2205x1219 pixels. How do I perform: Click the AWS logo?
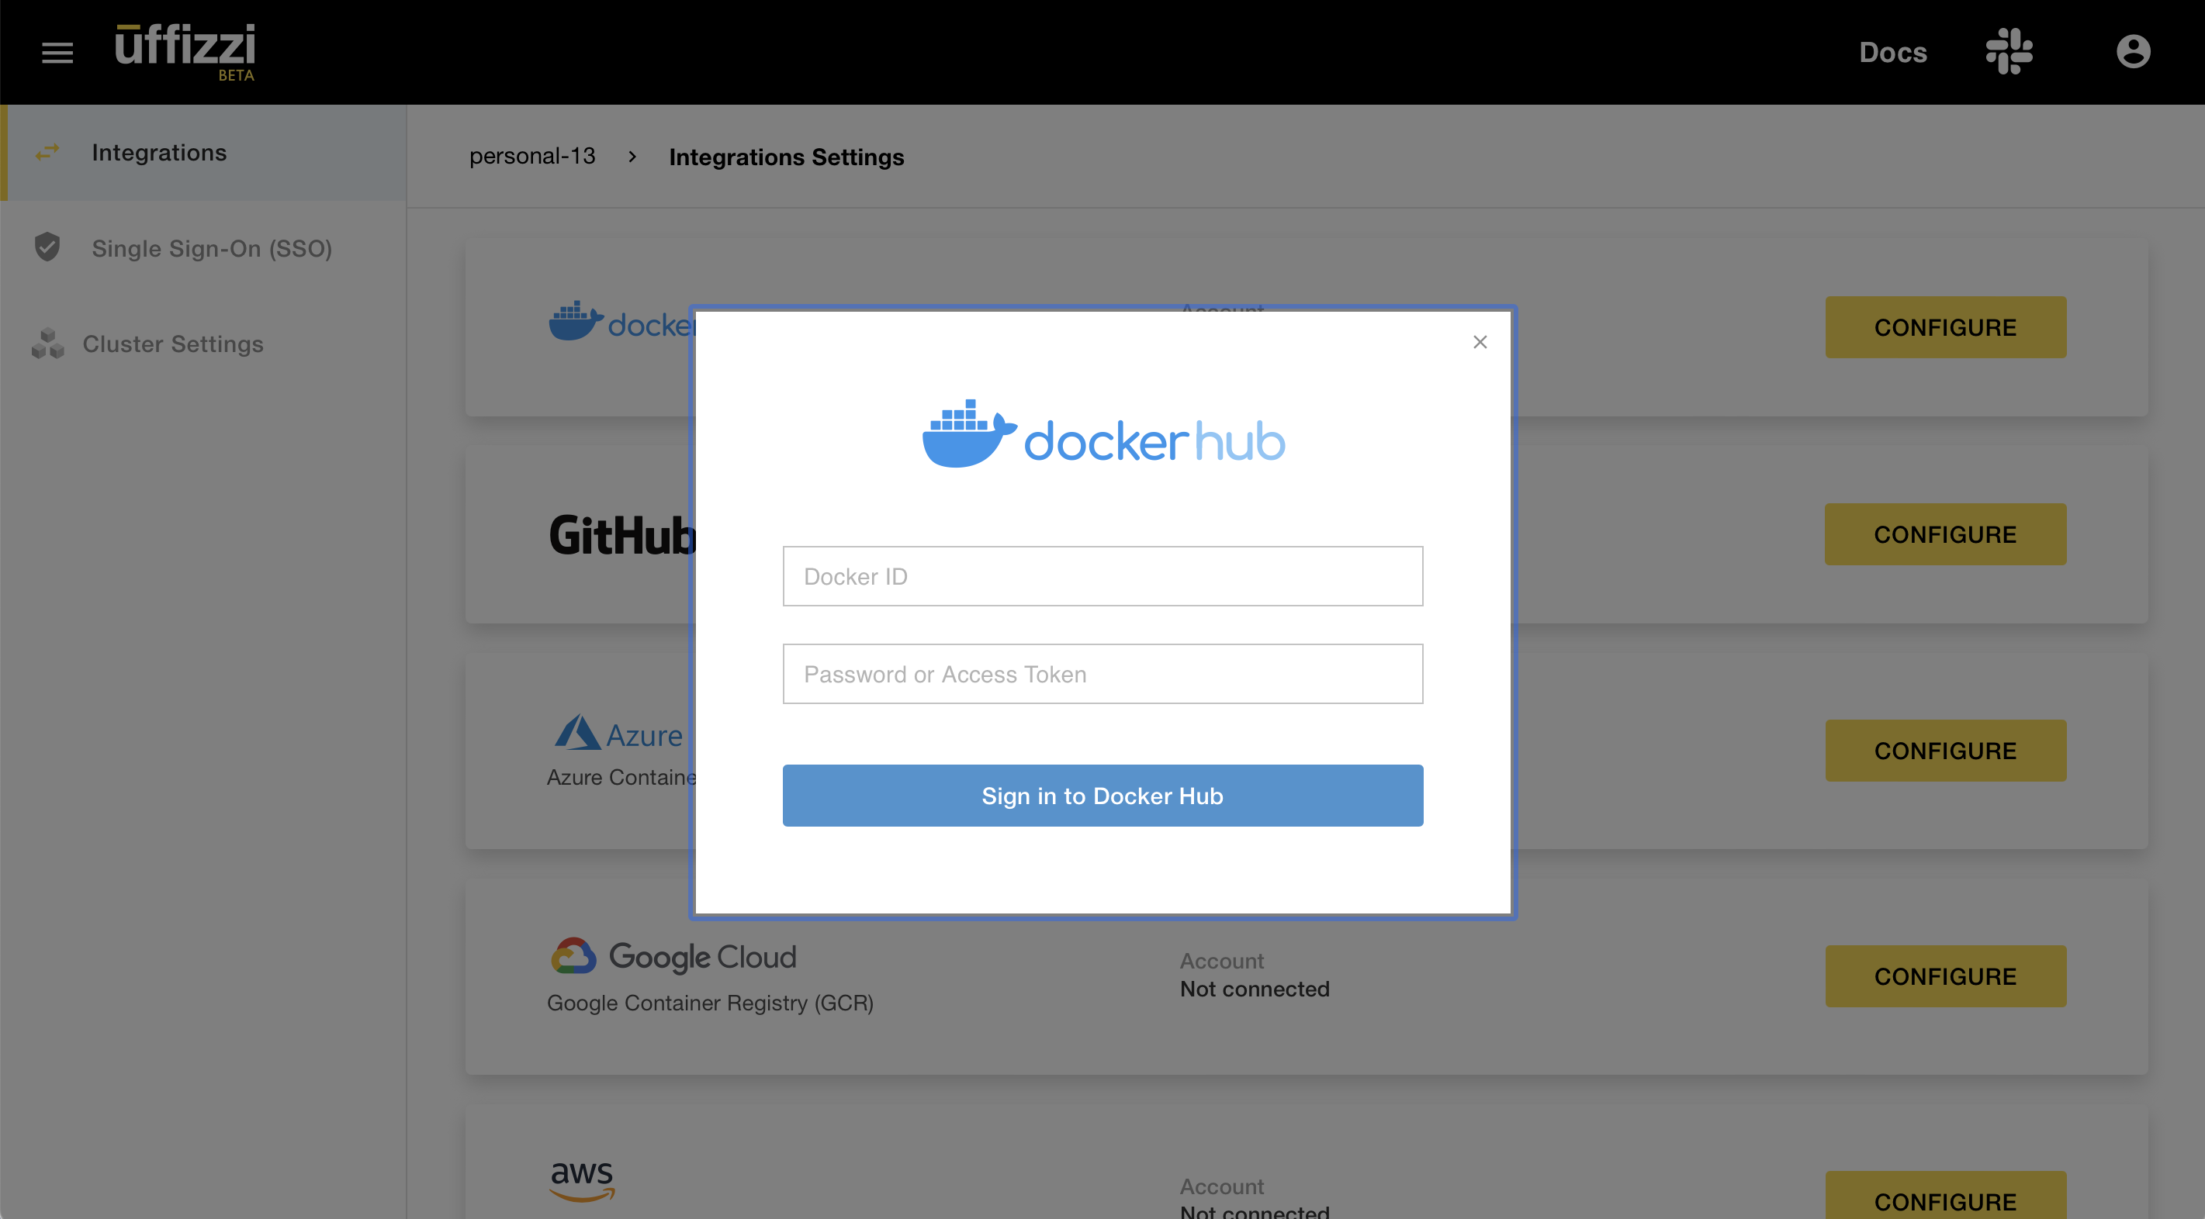click(581, 1179)
